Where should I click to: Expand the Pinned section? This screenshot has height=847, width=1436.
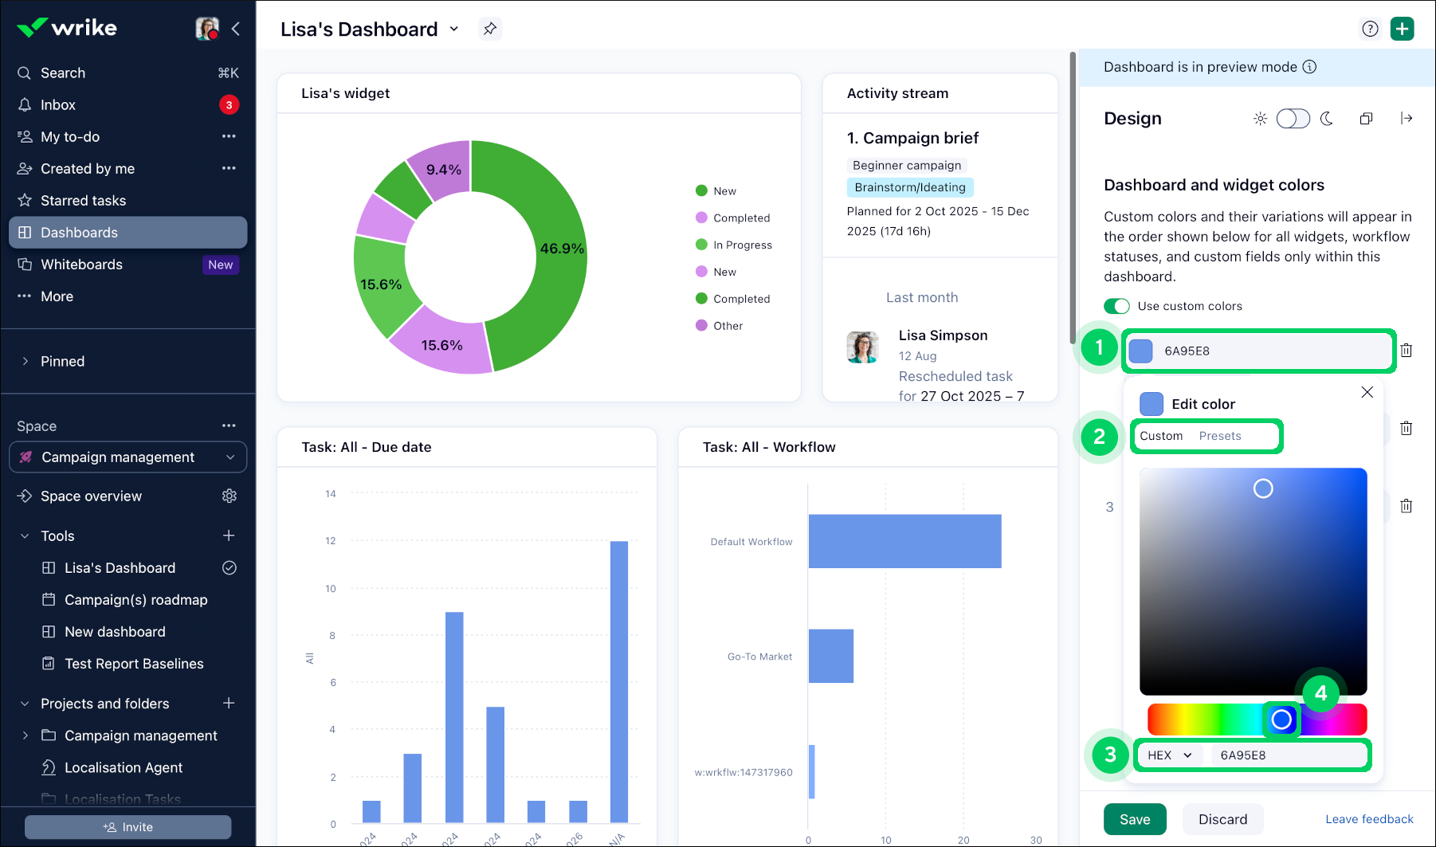pyautogui.click(x=26, y=362)
